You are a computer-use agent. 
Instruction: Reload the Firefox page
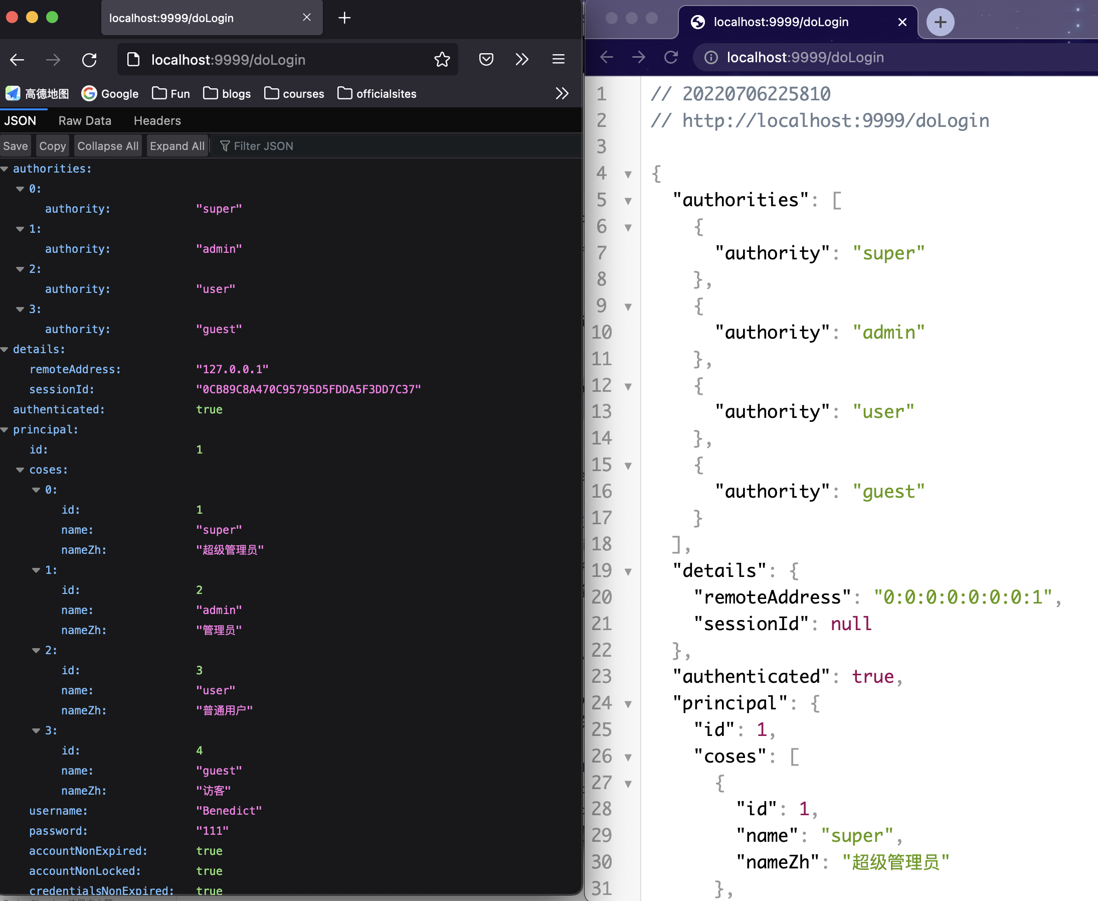click(x=89, y=60)
